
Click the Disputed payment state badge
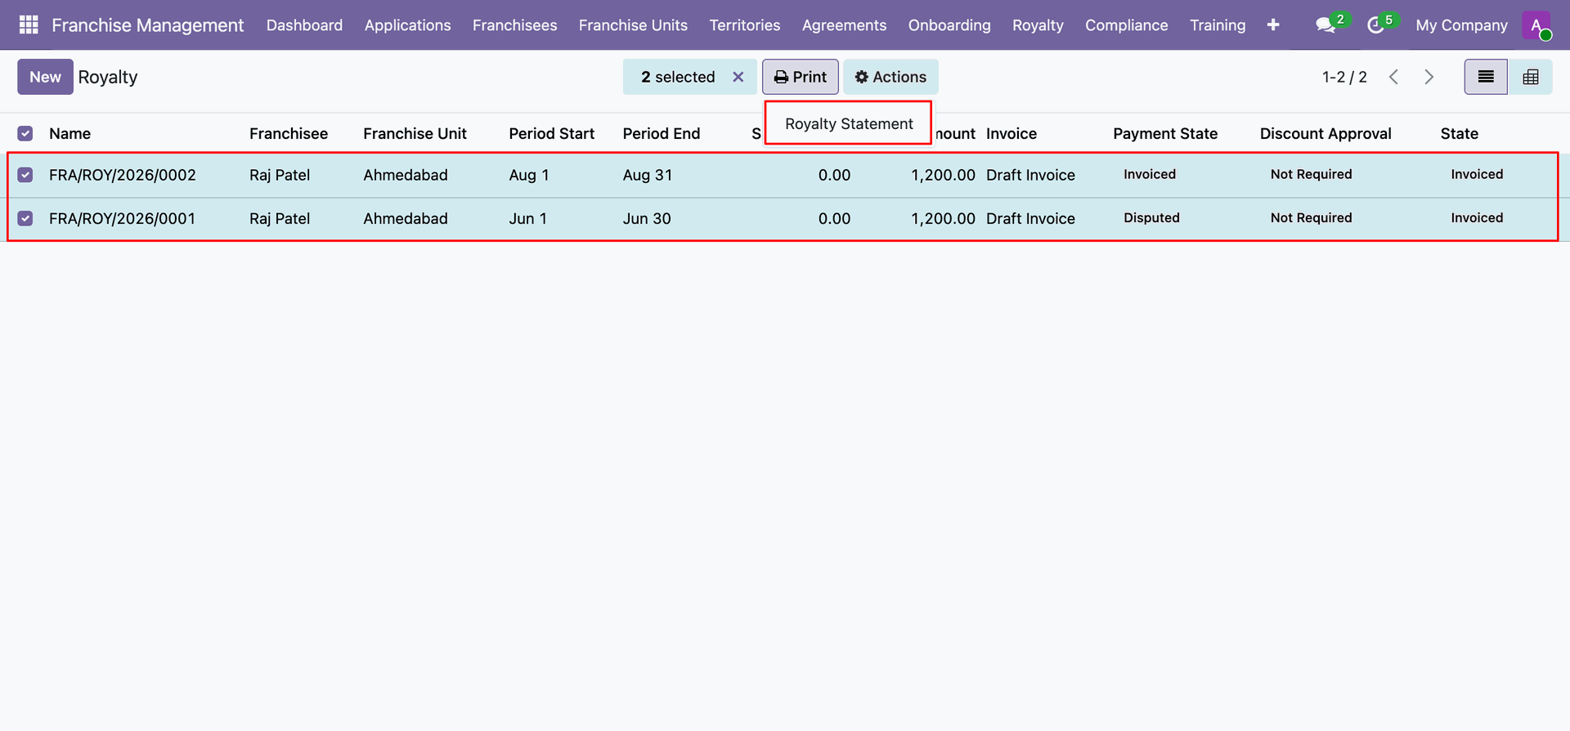(1151, 217)
